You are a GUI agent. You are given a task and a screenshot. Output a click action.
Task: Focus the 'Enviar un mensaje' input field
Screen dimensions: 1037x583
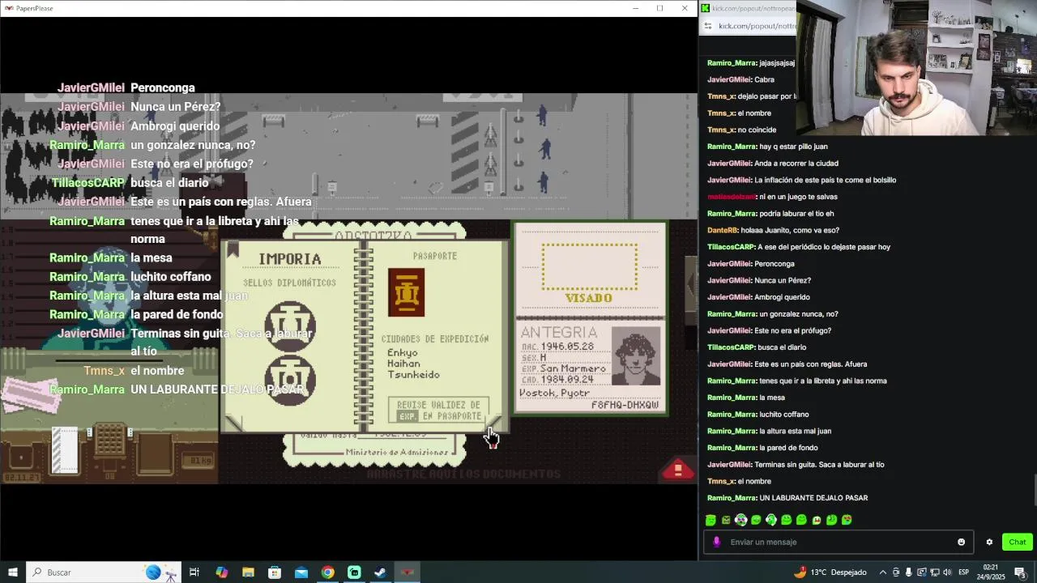[839, 542]
